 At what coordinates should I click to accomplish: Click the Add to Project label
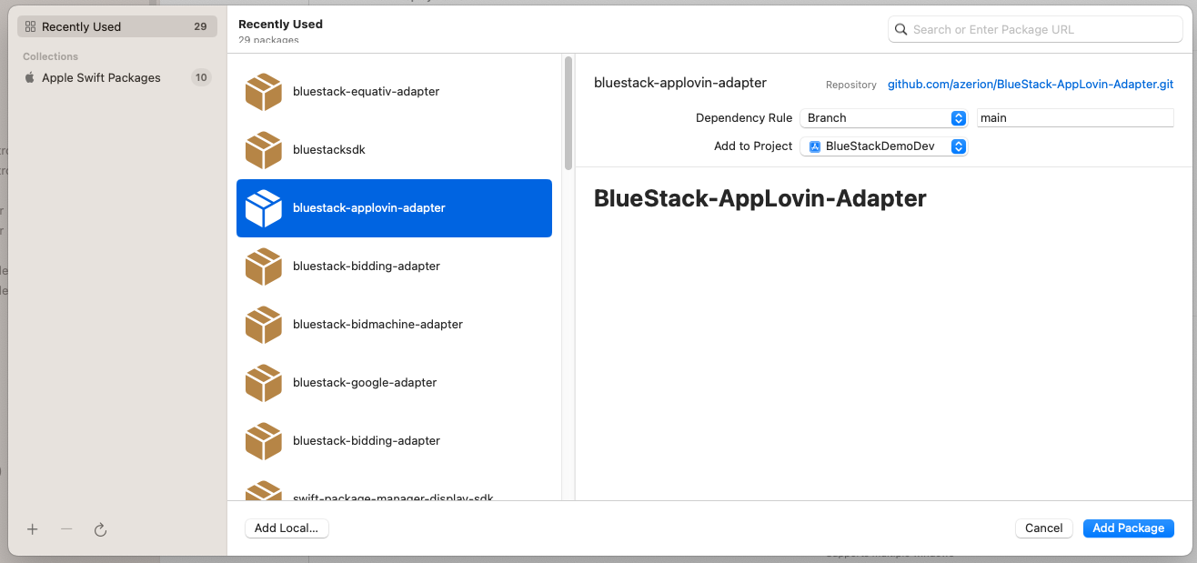coord(753,146)
